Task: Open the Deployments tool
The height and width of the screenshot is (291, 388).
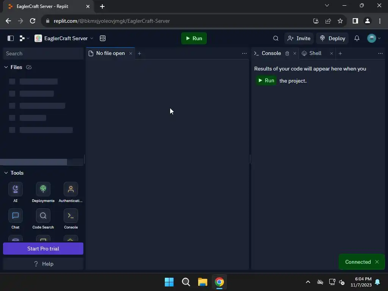Action: pos(43,192)
